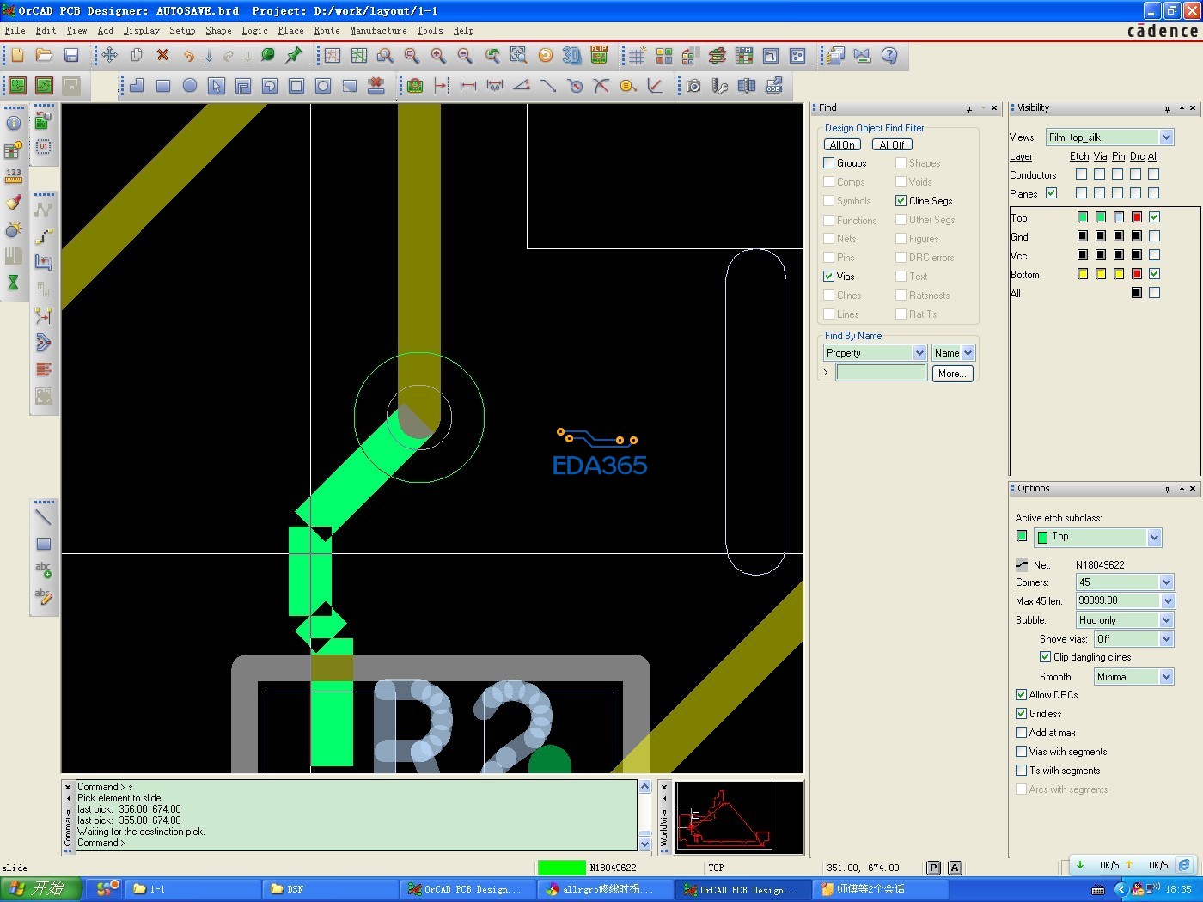
Task: Uncheck the Cline Segs checkbox
Action: [x=901, y=201]
